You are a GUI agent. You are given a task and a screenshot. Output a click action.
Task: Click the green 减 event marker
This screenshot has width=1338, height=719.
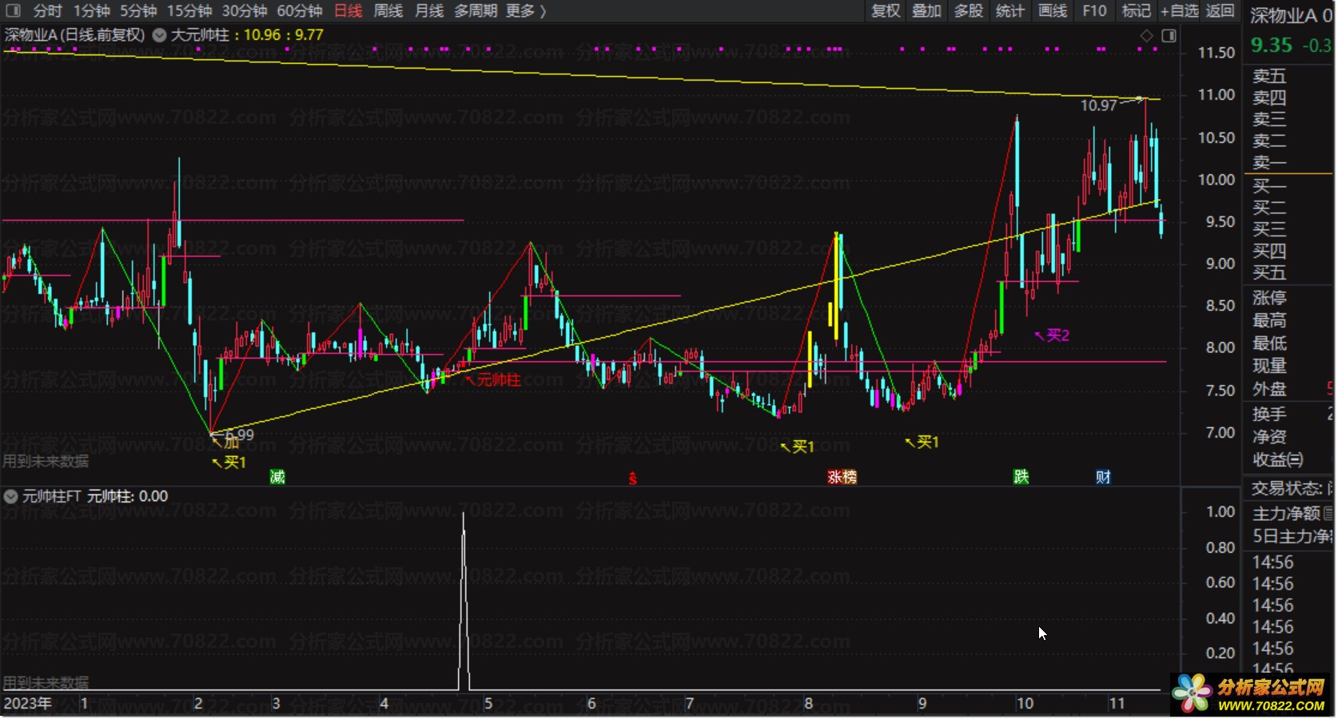click(277, 477)
